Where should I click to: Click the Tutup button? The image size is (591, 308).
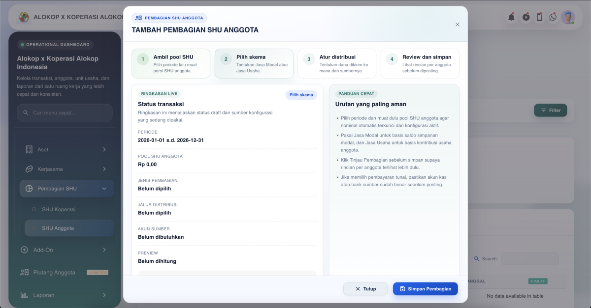pyautogui.click(x=365, y=289)
